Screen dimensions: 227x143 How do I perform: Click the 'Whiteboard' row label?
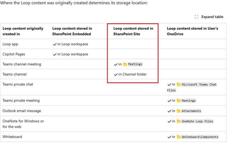[12, 137]
